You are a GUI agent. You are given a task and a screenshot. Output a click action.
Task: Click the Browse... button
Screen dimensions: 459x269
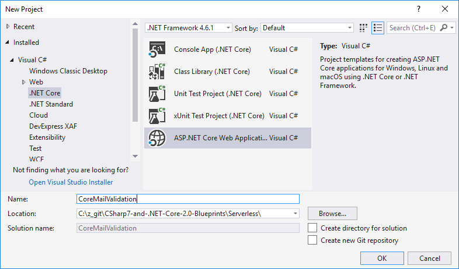point(332,214)
